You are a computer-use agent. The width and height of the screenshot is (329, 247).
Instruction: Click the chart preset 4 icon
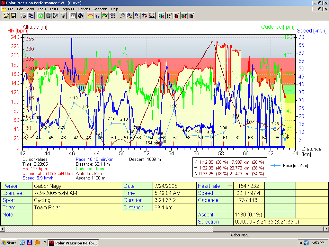184,16
